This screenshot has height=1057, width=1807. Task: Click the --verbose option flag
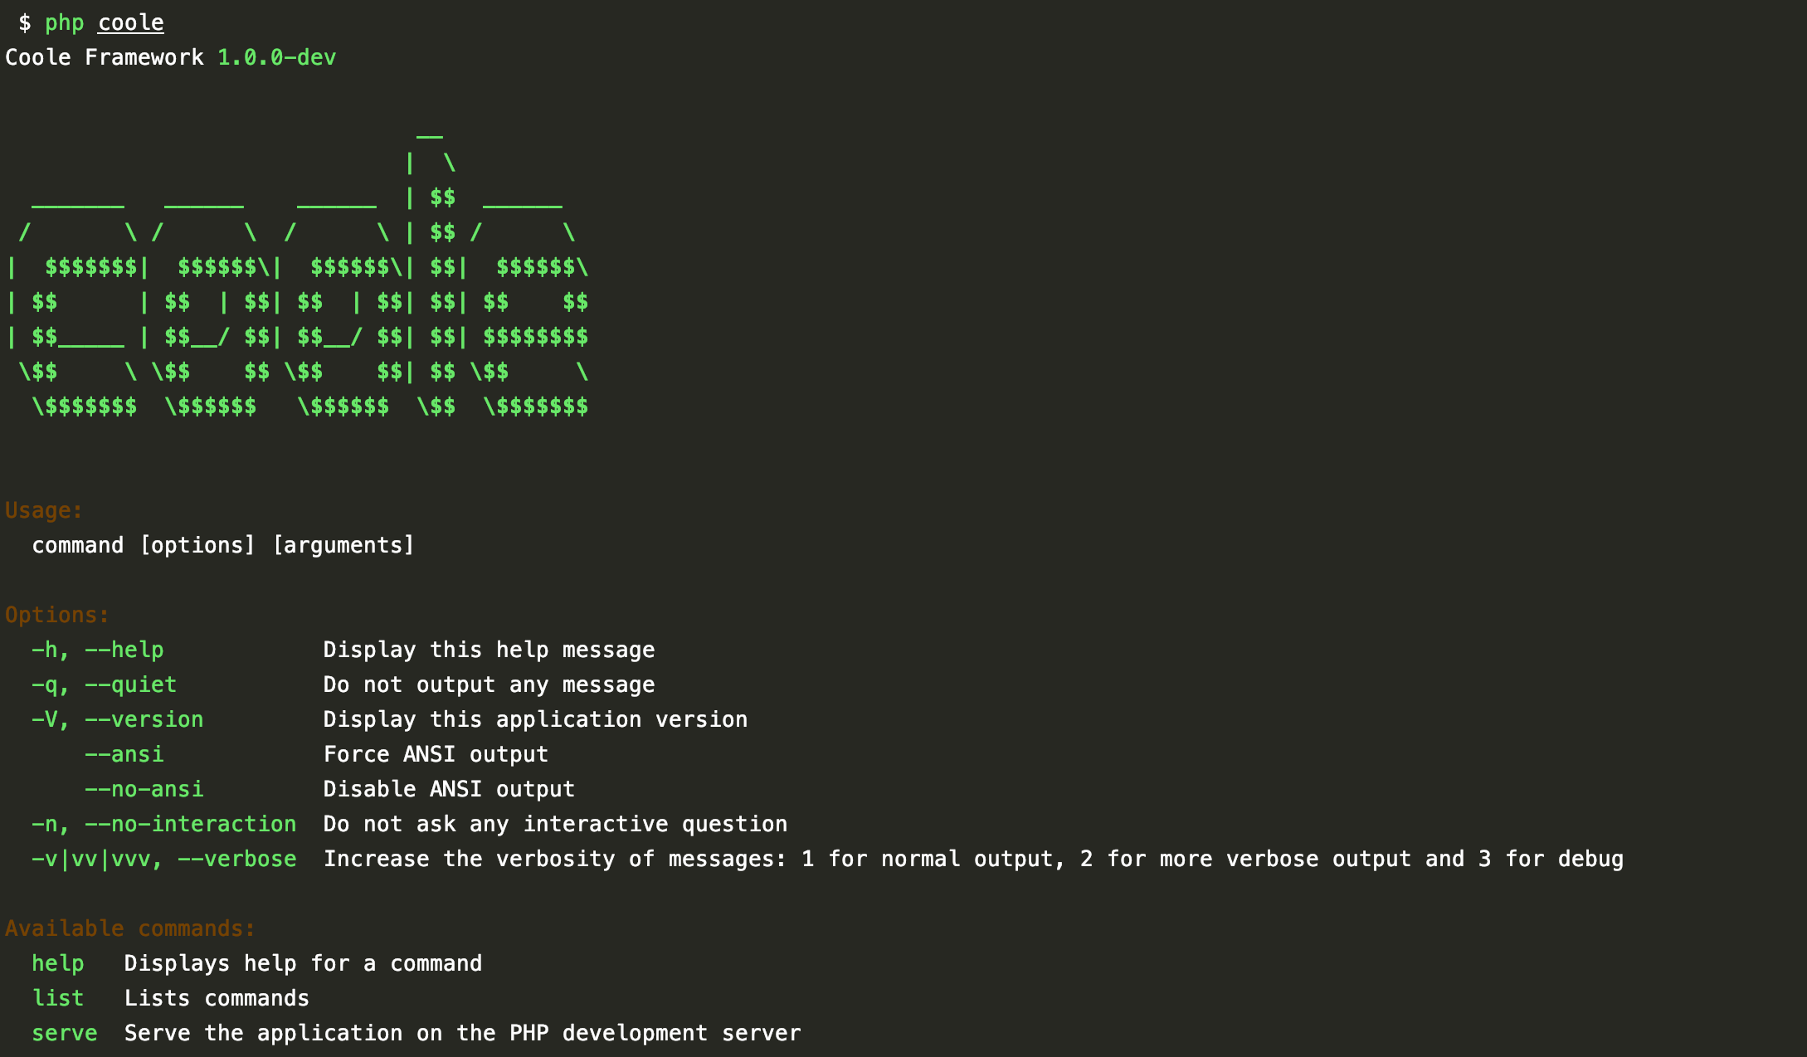point(237,859)
